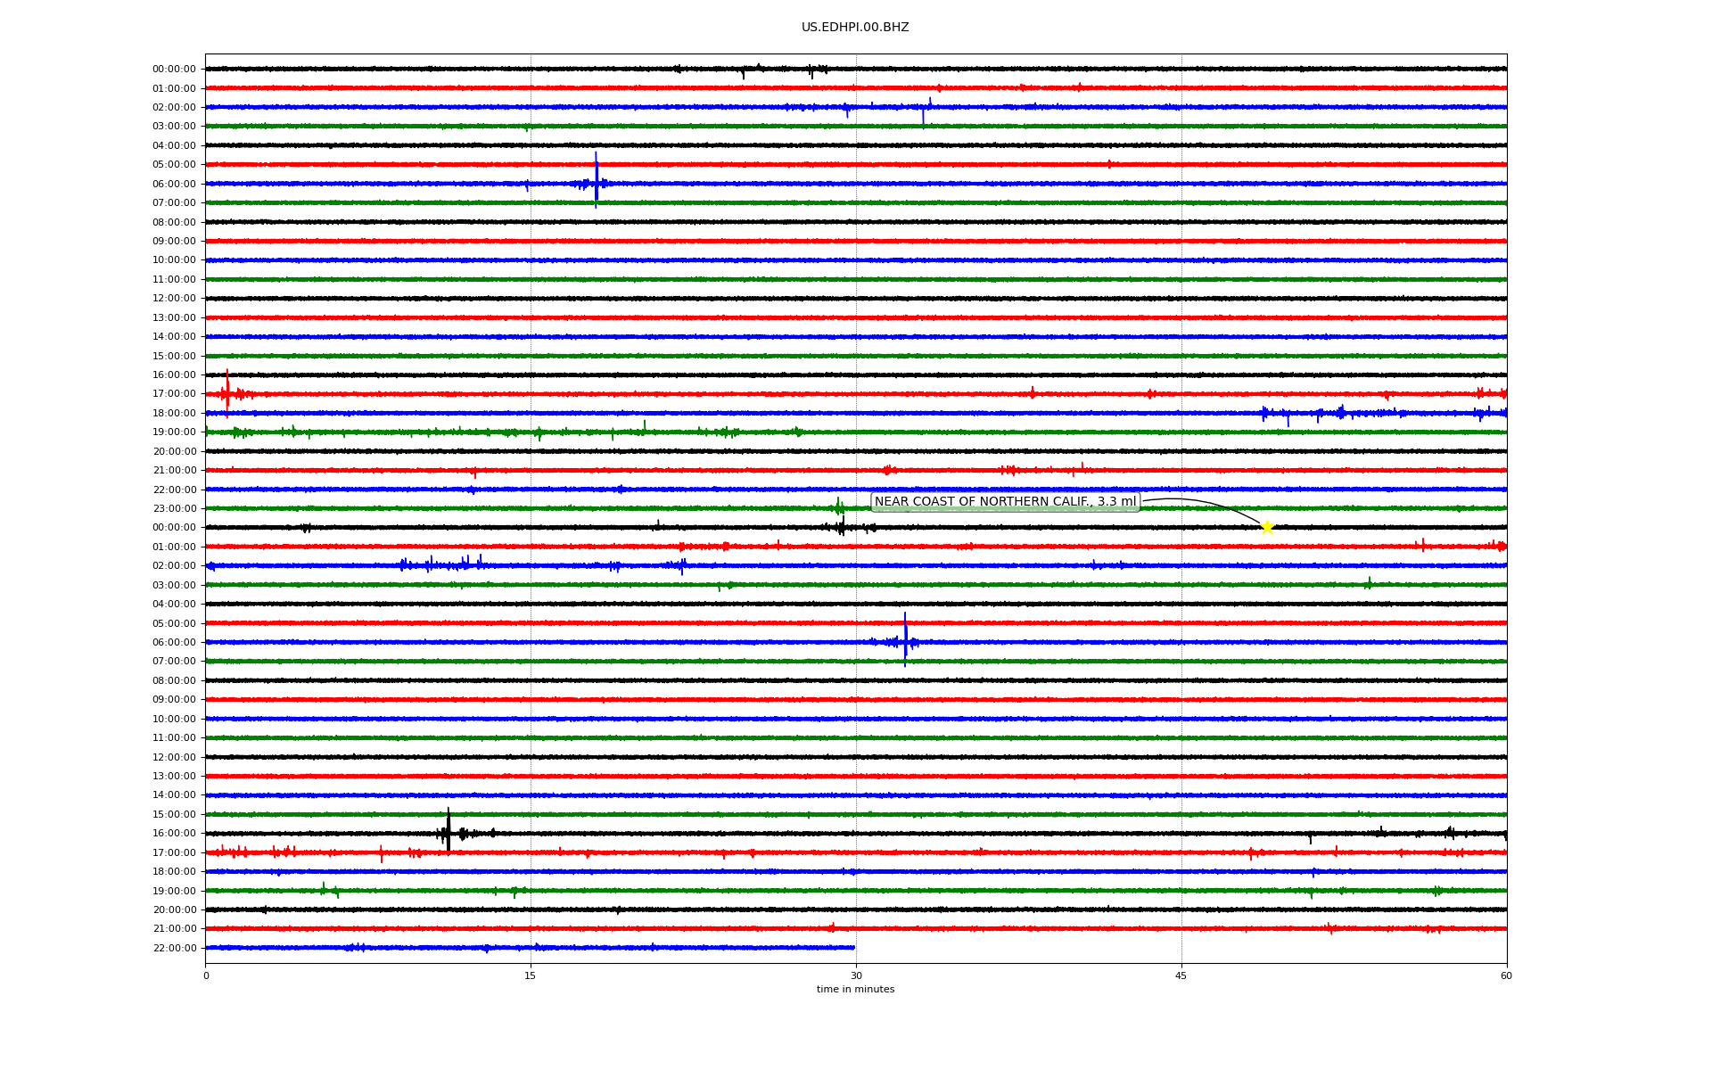Click the x-axis tick label 60
Image resolution: width=1712 pixels, height=1070 pixels.
1505,975
